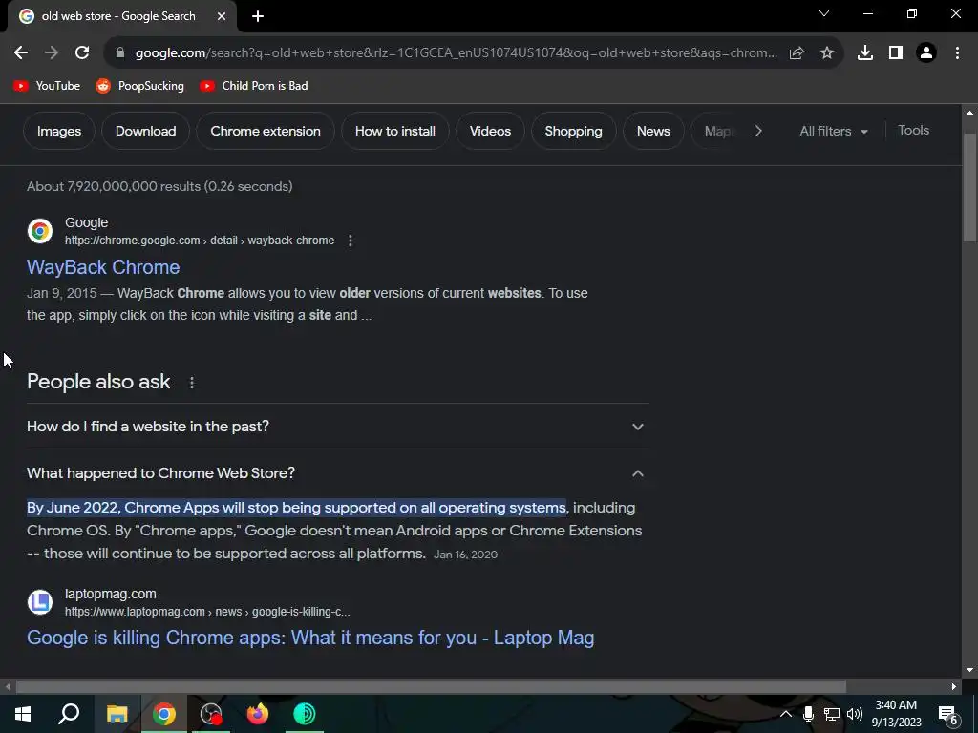Click the scrollbar down arrow
This screenshot has width=978, height=733.
pos(969,671)
